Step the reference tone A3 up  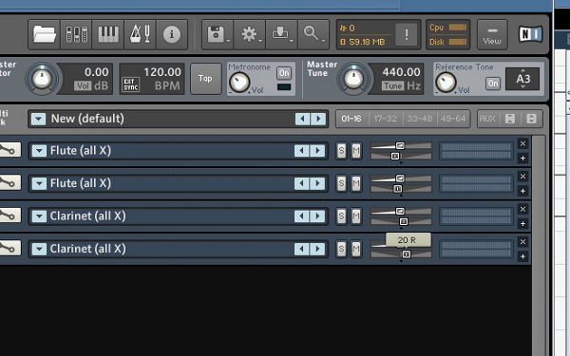[522, 70]
